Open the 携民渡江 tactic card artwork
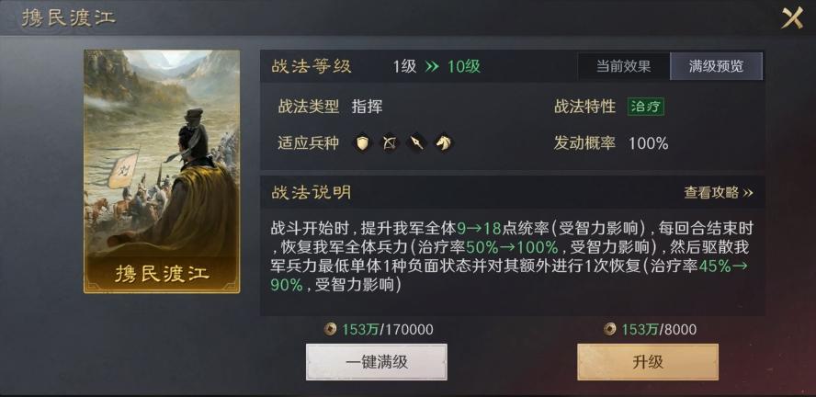816x397 pixels. (x=162, y=171)
